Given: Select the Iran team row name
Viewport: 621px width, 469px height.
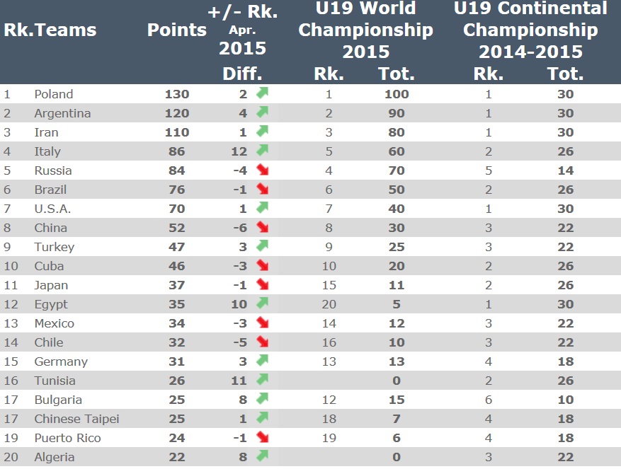Looking at the screenshot, I should pos(46,132).
